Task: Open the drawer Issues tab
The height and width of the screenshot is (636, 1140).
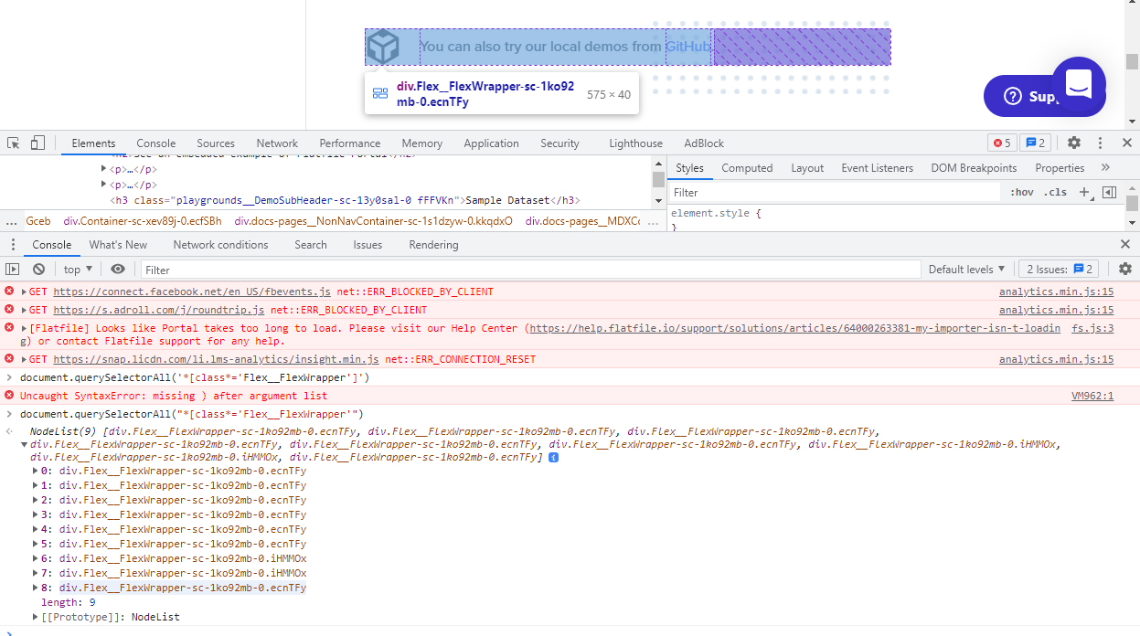Action: (x=368, y=245)
